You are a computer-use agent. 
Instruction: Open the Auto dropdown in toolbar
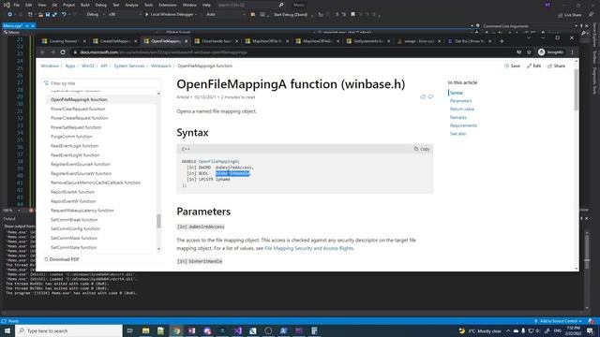point(225,15)
